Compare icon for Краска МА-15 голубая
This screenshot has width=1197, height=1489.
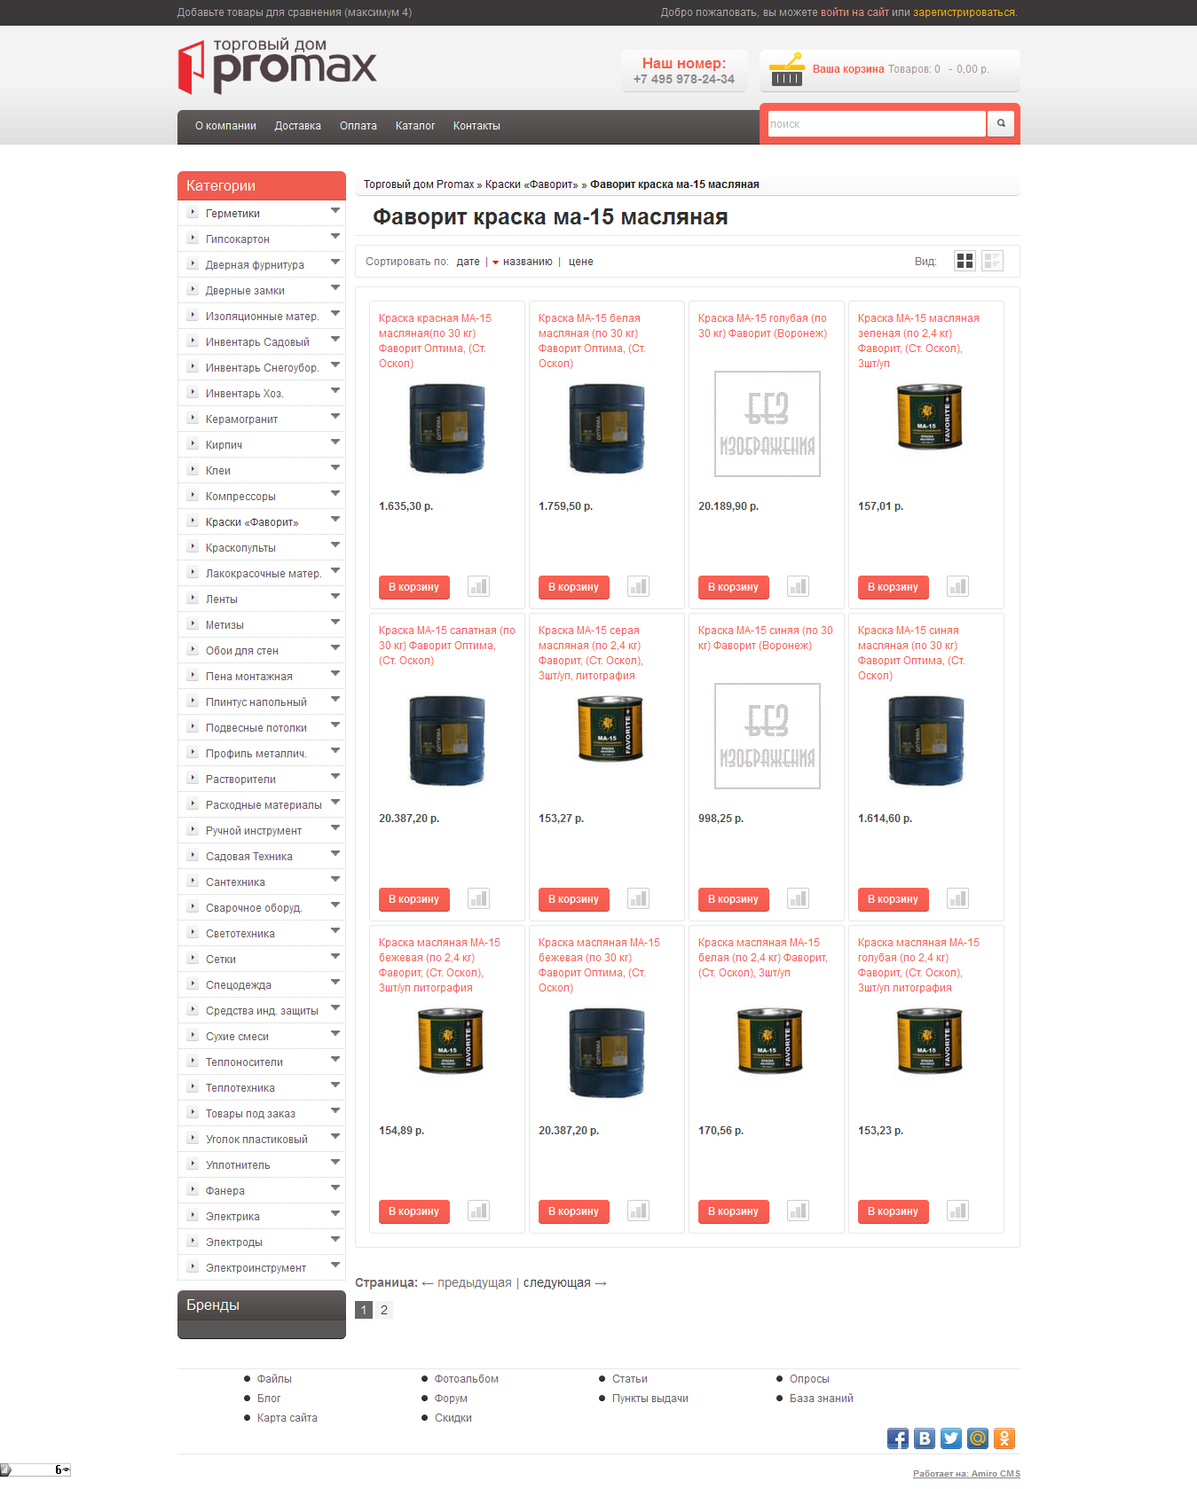tap(798, 586)
